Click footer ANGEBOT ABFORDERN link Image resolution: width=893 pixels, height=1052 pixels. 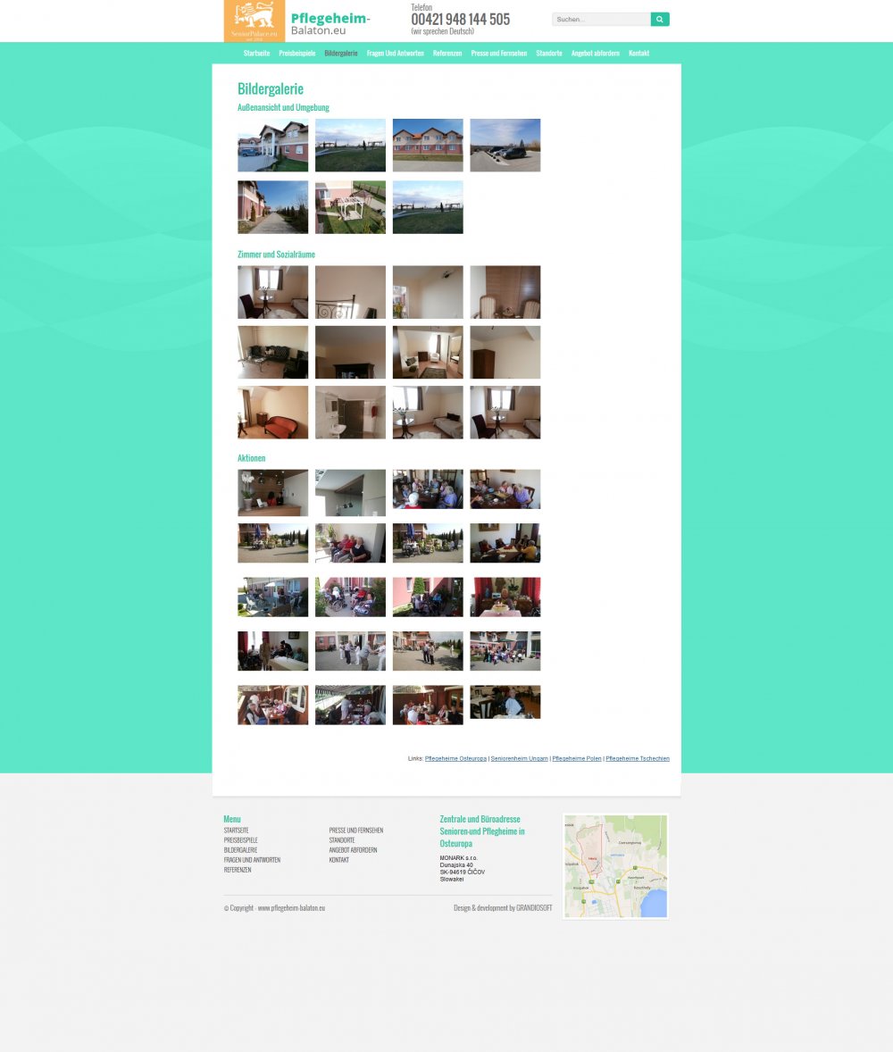click(x=353, y=850)
